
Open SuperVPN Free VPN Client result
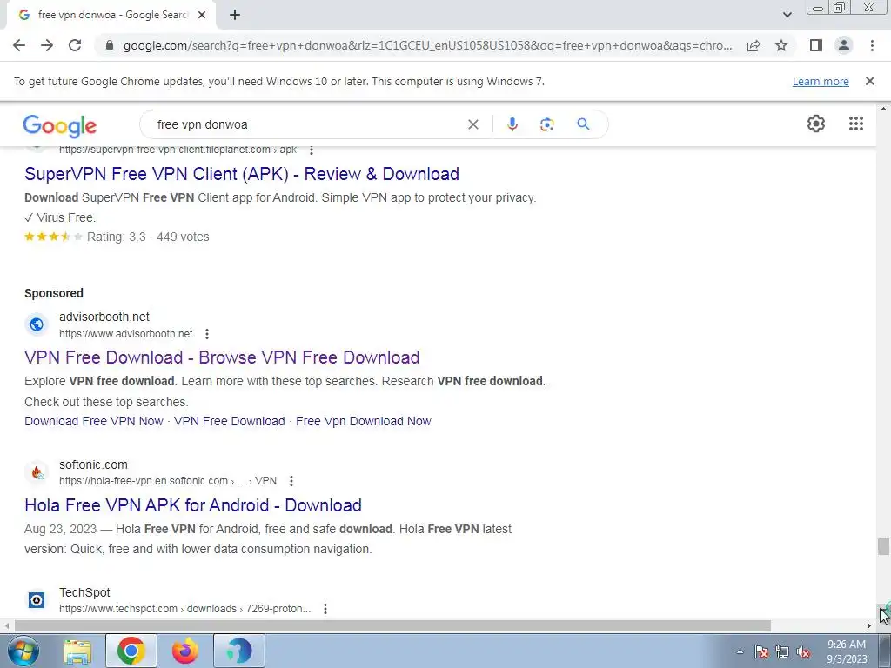[242, 174]
